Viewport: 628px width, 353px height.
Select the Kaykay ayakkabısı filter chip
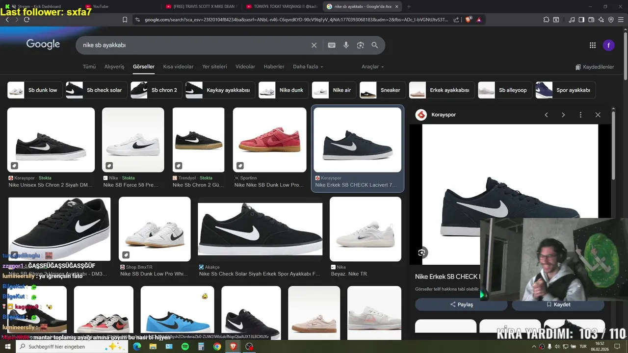tap(220, 90)
